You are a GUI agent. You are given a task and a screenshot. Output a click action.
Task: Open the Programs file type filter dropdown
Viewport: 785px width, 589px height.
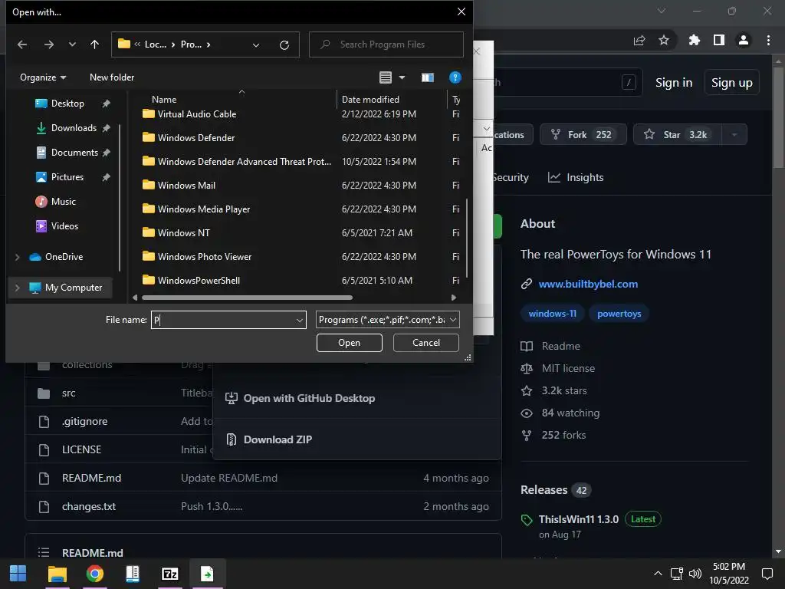pyautogui.click(x=387, y=320)
